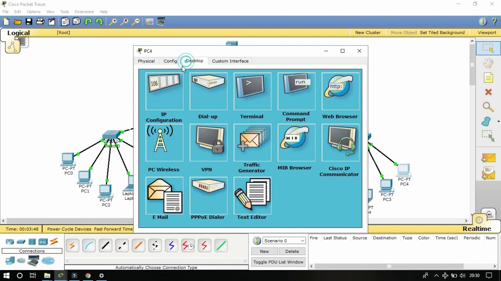The height and width of the screenshot is (281, 501).
Task: Launch the Traffic Generator
Action: 252,143
